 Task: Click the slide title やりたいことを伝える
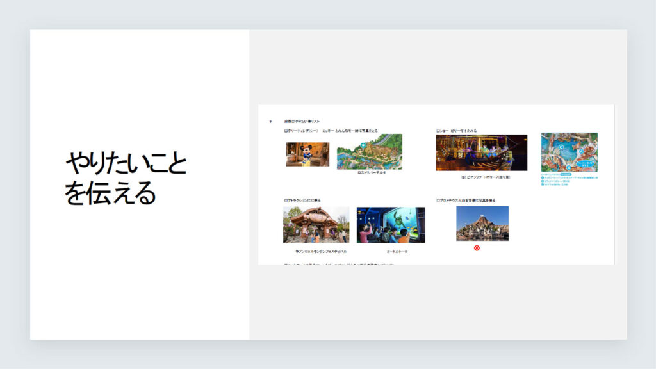[126, 178]
